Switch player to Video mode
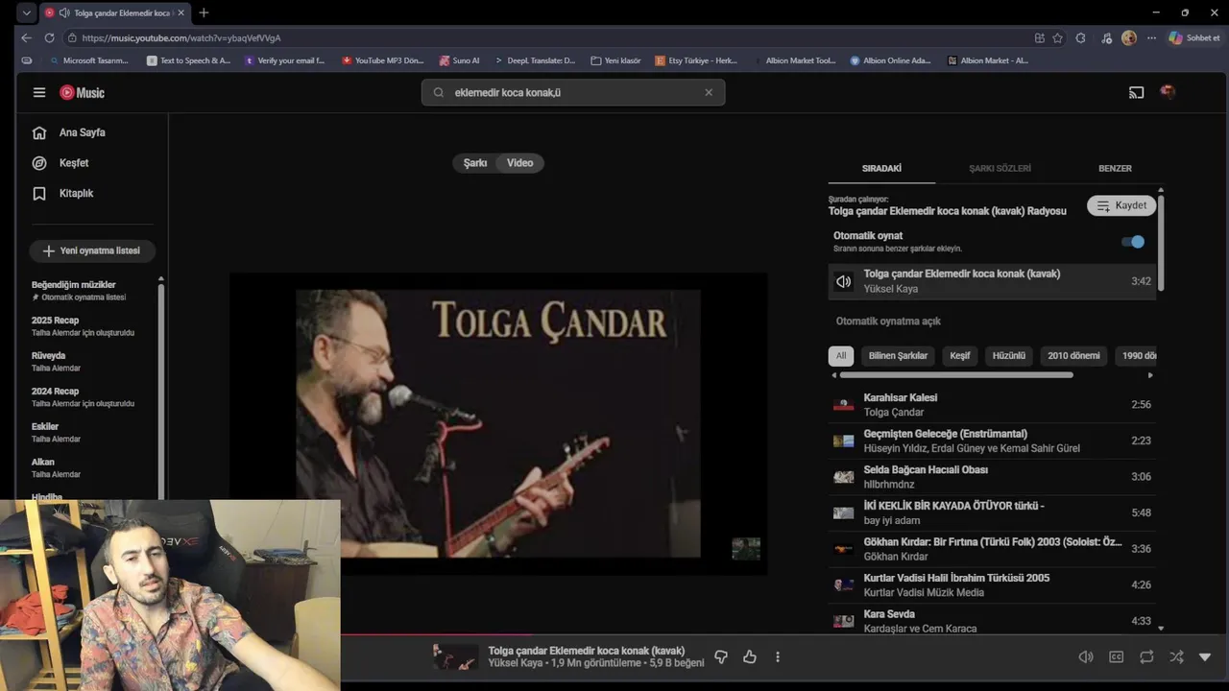Screen dimensions: 1229x691 pos(520,163)
